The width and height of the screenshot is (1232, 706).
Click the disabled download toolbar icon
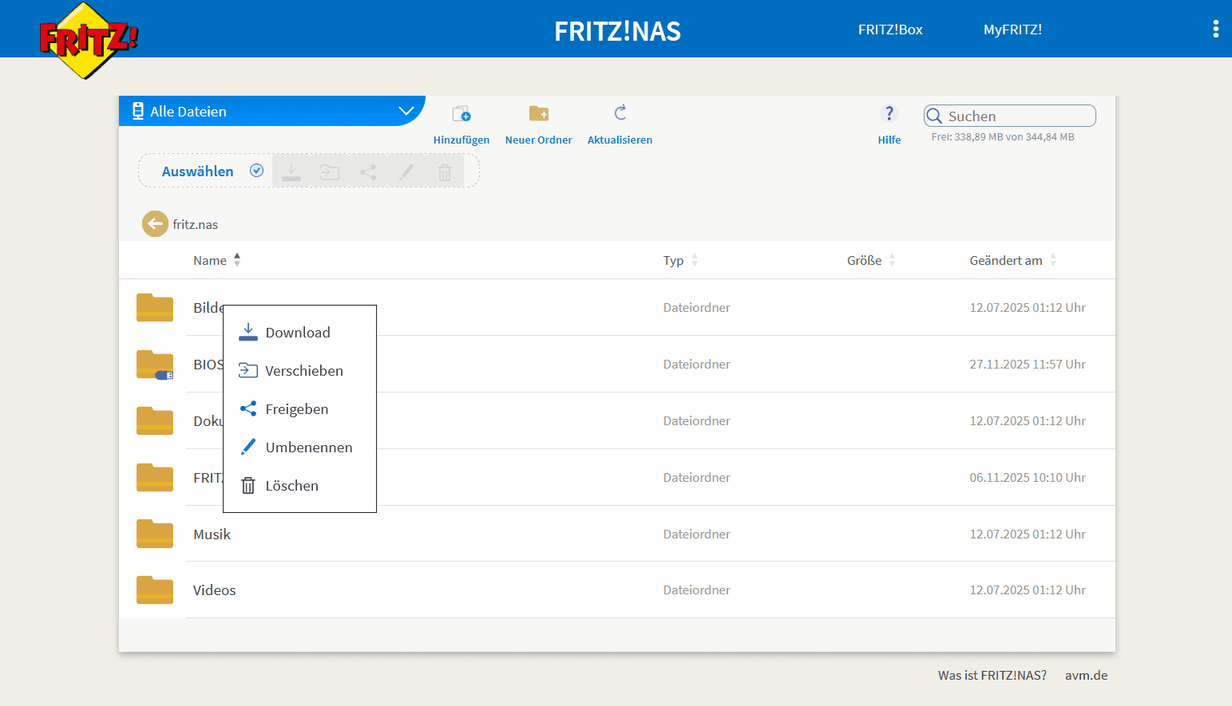(291, 172)
